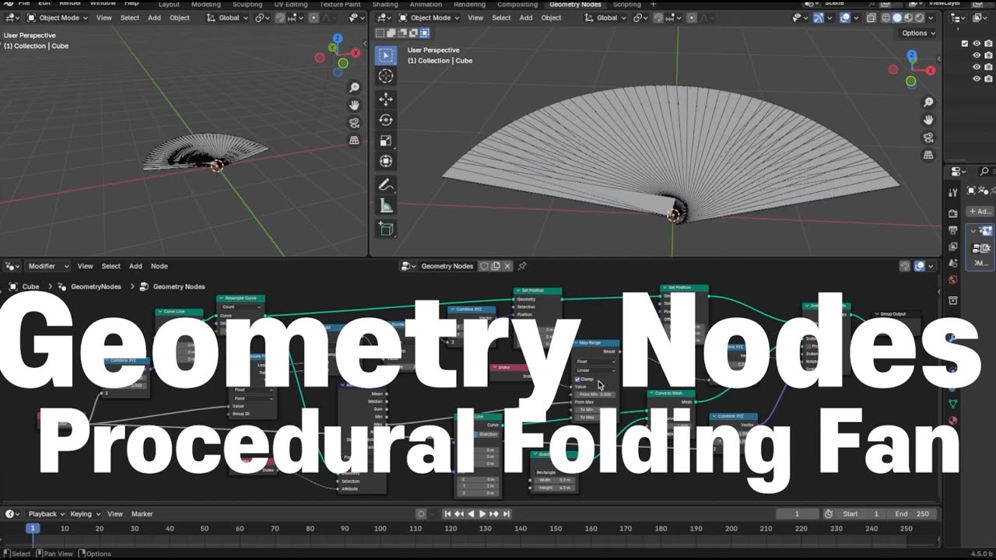Toggle the Clamp checkbox on Map Range node
Image resolution: width=996 pixels, height=560 pixels.
[577, 379]
